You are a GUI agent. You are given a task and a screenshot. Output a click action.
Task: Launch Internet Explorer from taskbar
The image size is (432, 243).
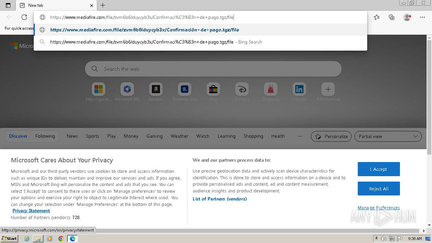pos(27,239)
